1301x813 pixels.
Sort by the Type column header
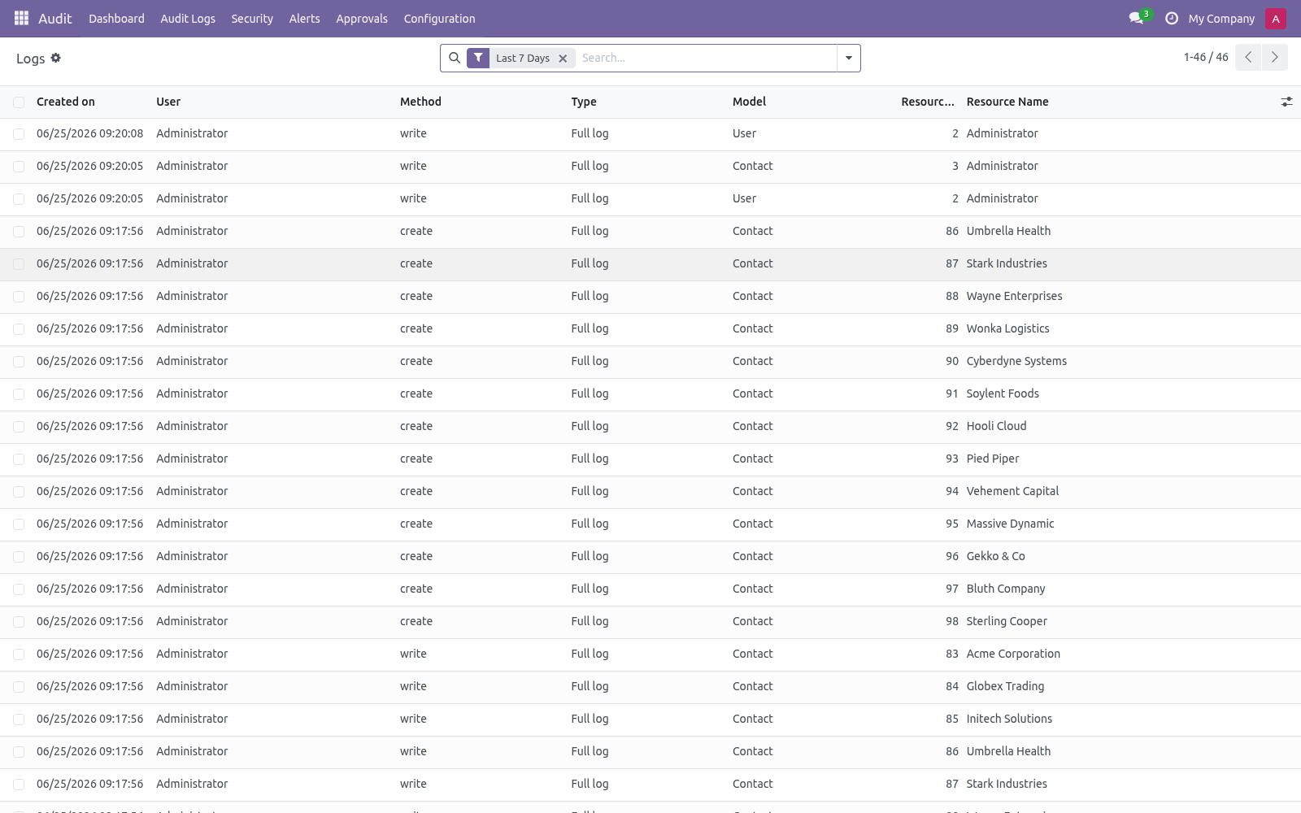pyautogui.click(x=584, y=102)
